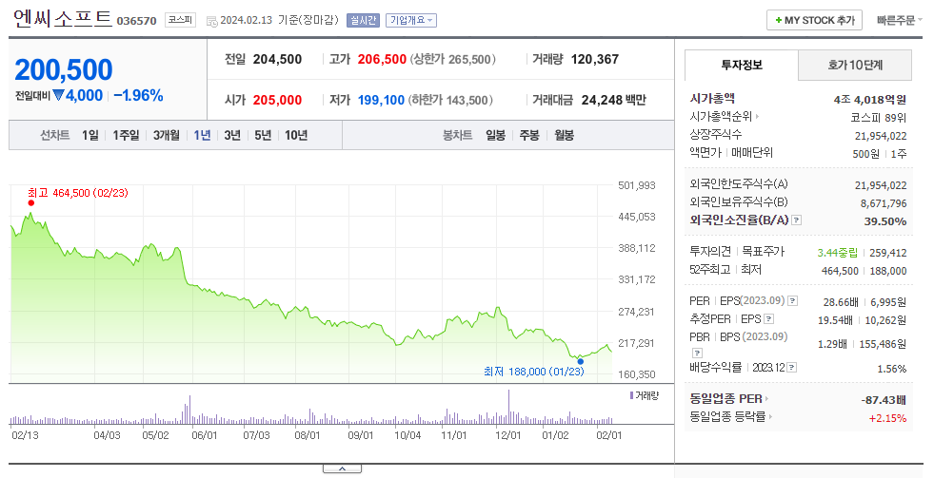Click the calendar icon beside 2024.02.13 date
934x478 pixels.
tap(212, 22)
